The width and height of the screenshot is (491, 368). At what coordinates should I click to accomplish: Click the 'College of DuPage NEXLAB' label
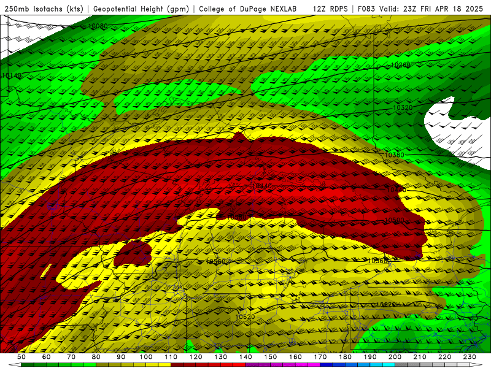pyautogui.click(x=248, y=9)
